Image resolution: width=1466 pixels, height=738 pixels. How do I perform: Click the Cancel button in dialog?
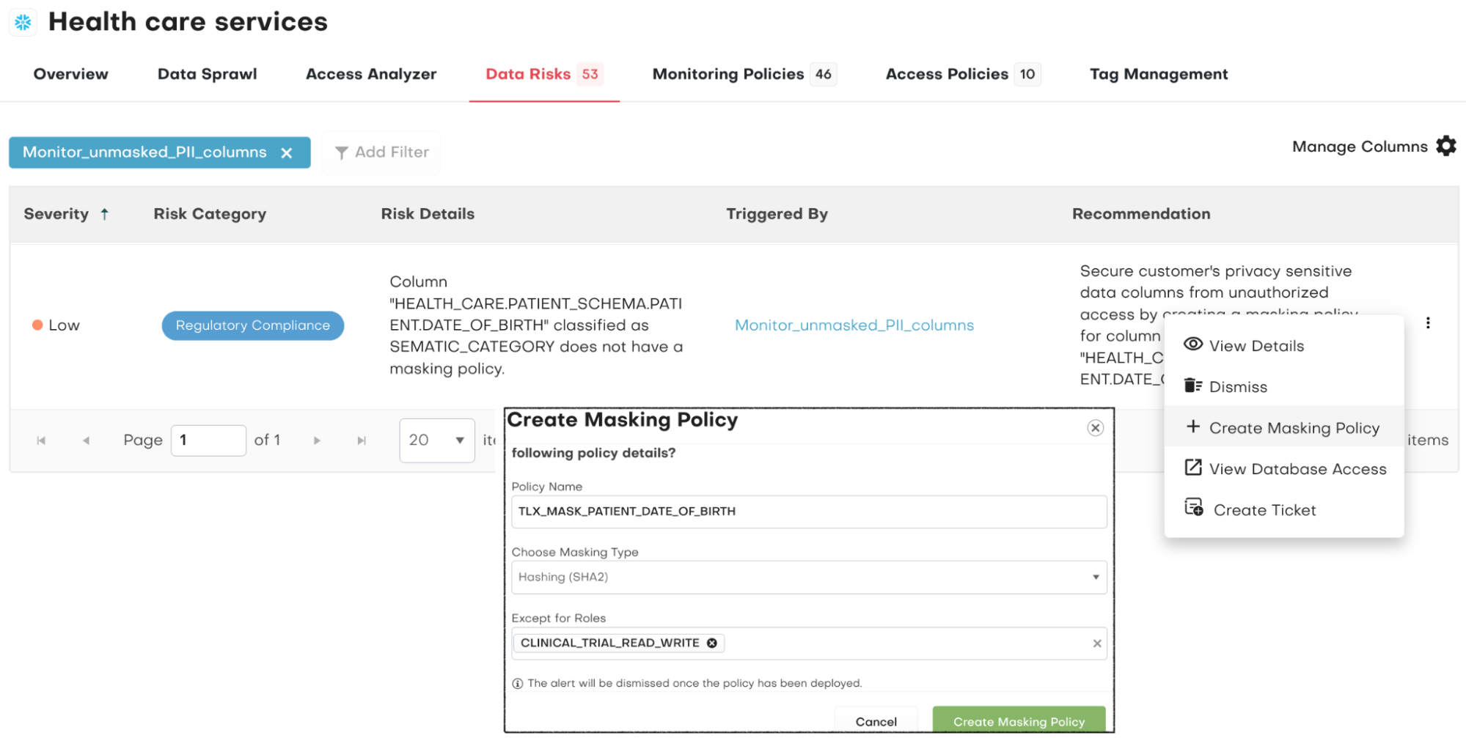pyautogui.click(x=876, y=720)
